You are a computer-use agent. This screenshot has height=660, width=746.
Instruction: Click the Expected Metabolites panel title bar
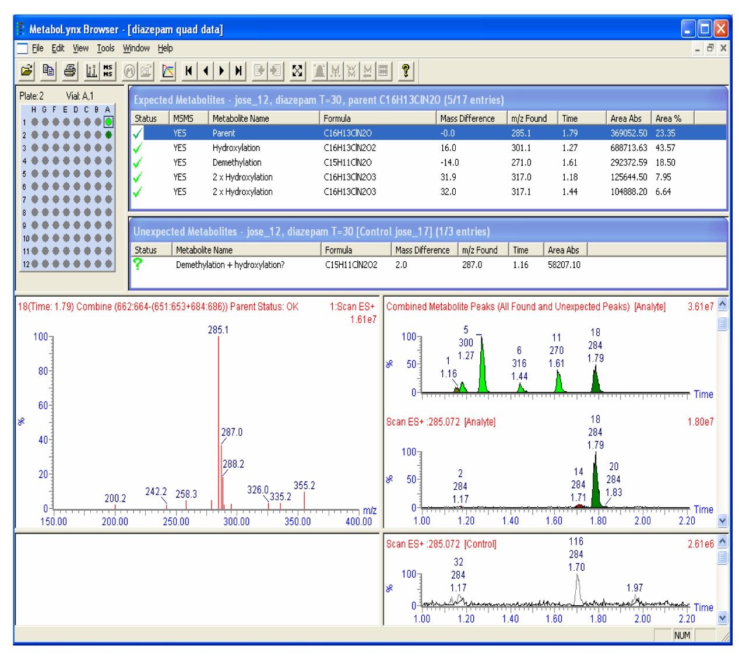click(428, 100)
